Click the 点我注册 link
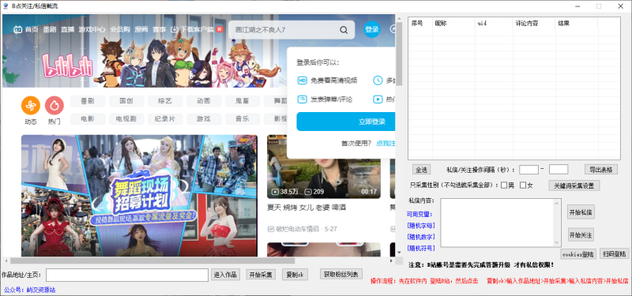Screen dimensions: 632x296 [386, 143]
